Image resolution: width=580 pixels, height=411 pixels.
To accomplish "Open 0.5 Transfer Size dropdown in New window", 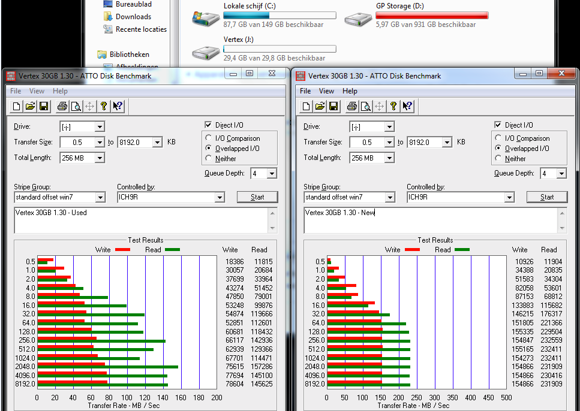I will tap(389, 143).
